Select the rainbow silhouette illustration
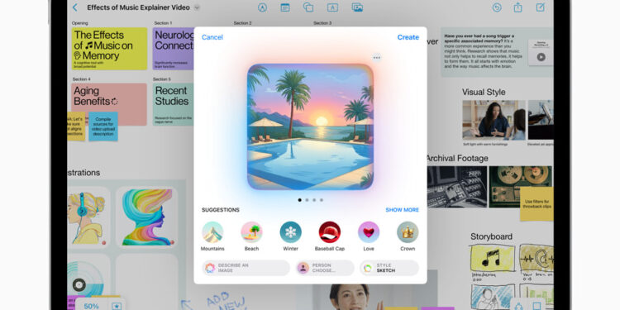This screenshot has height=310, width=620. (x=147, y=217)
